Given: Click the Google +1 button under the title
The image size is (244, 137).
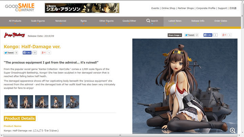Looking at the screenshot, I should click(x=44, y=53).
